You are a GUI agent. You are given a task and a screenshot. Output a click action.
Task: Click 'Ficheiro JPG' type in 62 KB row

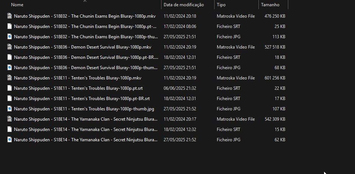(229, 140)
